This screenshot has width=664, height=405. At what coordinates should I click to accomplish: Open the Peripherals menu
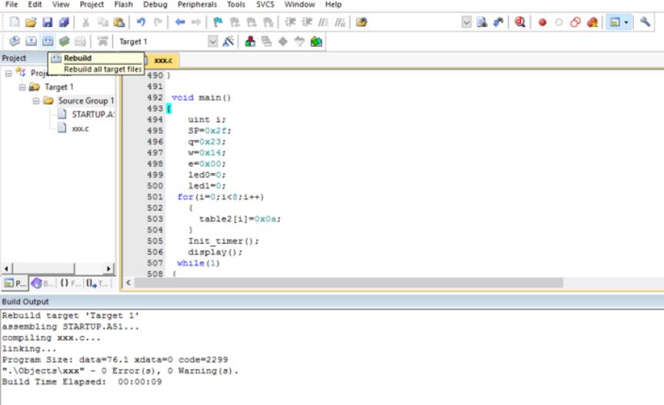pos(197,5)
